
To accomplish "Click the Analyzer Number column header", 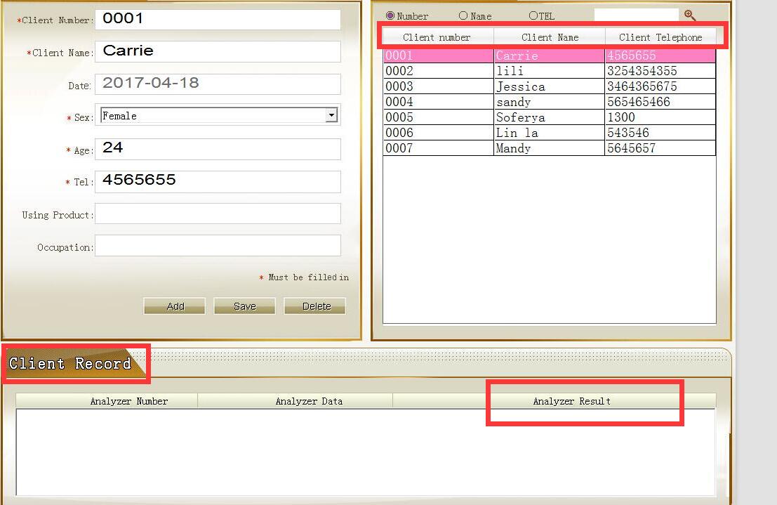I will click(107, 401).
